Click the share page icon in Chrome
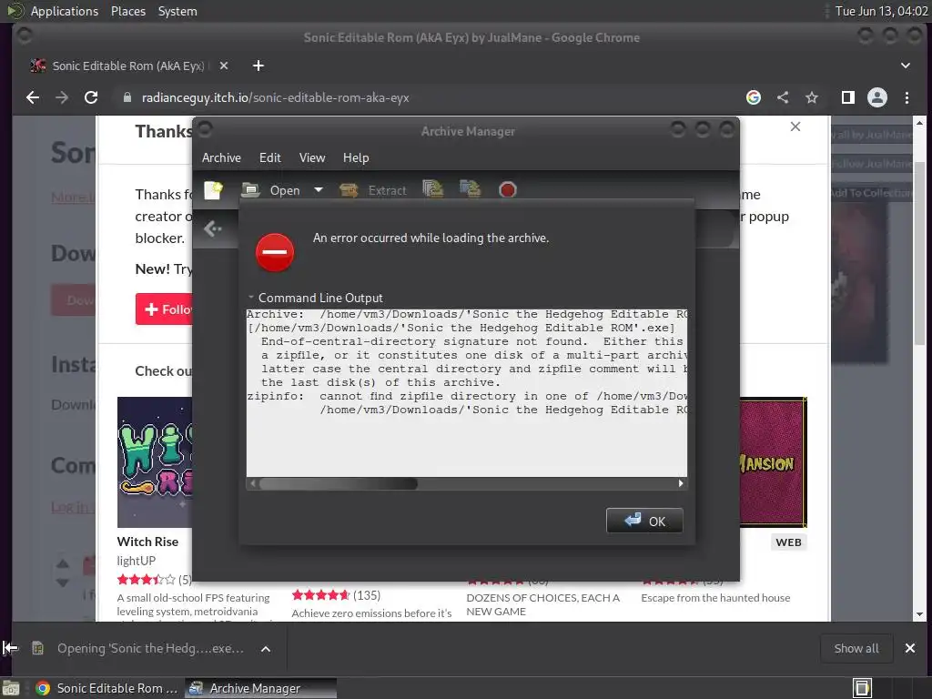 pyautogui.click(x=783, y=97)
